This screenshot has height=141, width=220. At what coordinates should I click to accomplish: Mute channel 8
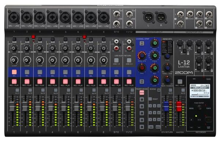(x=107, y=90)
